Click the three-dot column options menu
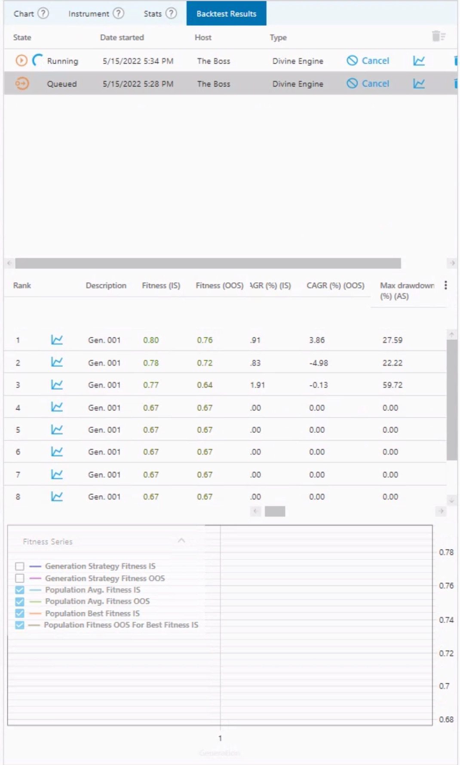 pyautogui.click(x=446, y=285)
